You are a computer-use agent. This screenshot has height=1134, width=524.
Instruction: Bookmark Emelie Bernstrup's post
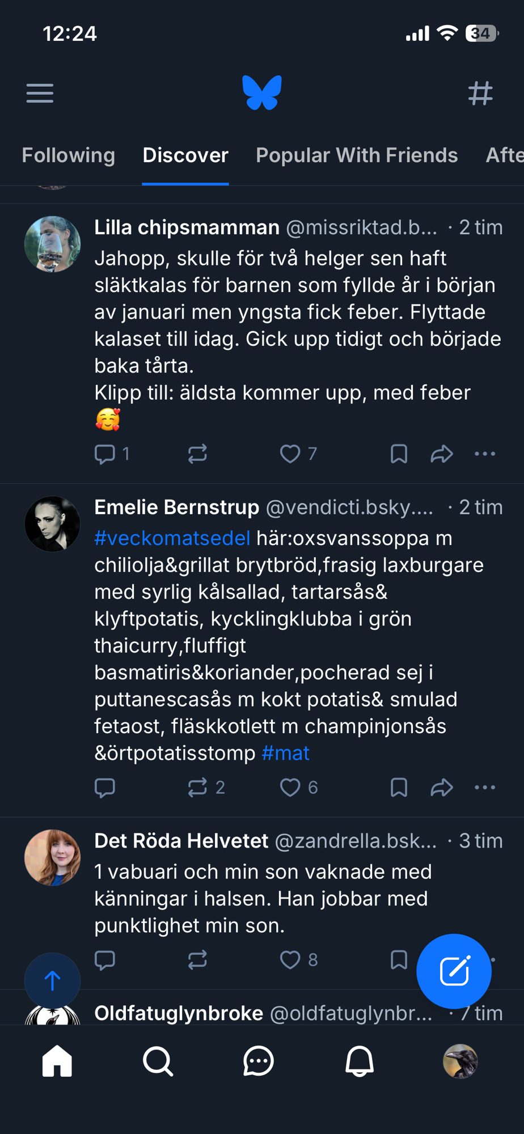coord(399,787)
